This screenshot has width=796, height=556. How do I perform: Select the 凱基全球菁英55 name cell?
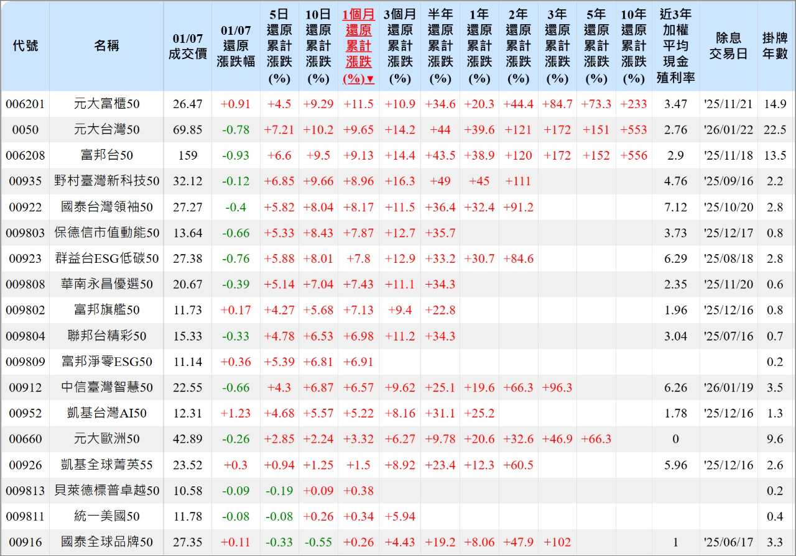(107, 465)
